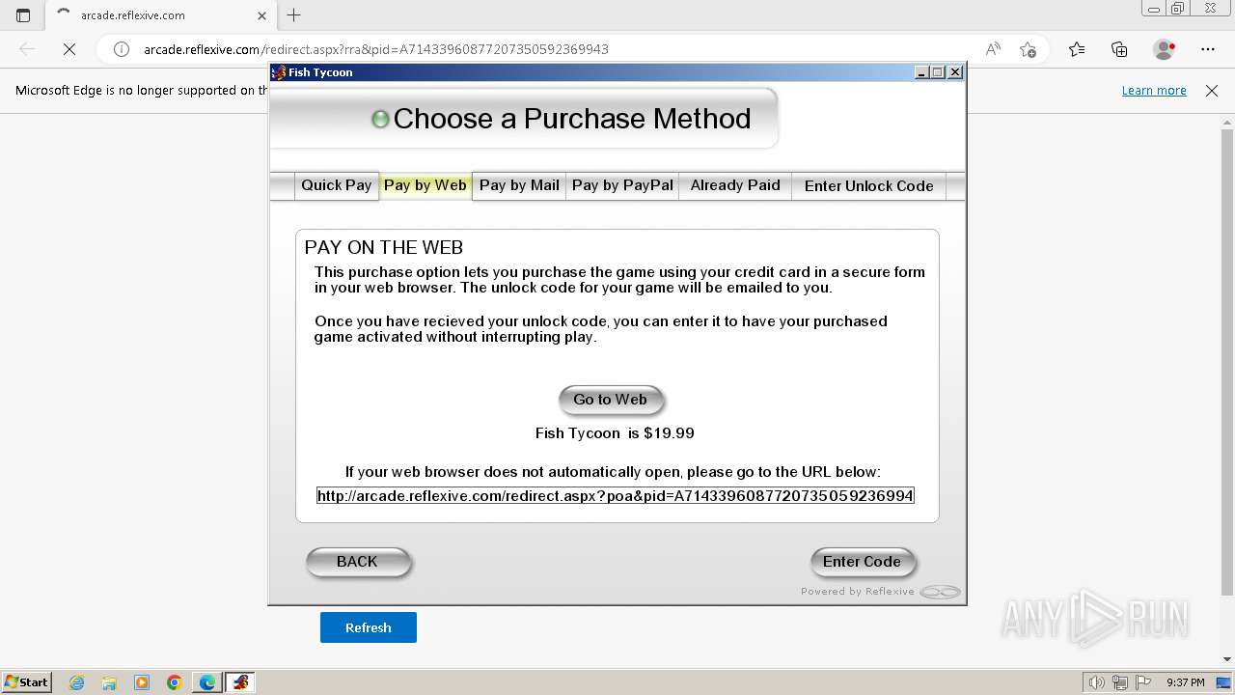Screen dimensions: 1235x695
Task: Launch Internet Explorer from taskbar
Action: (77, 682)
